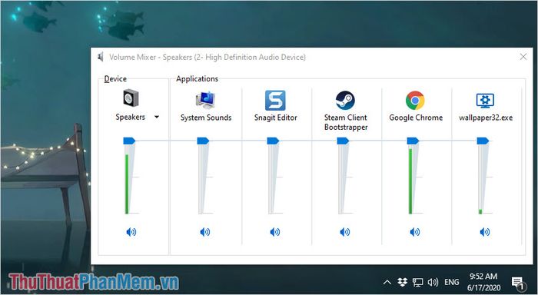Click the System Sounds label

coord(206,118)
